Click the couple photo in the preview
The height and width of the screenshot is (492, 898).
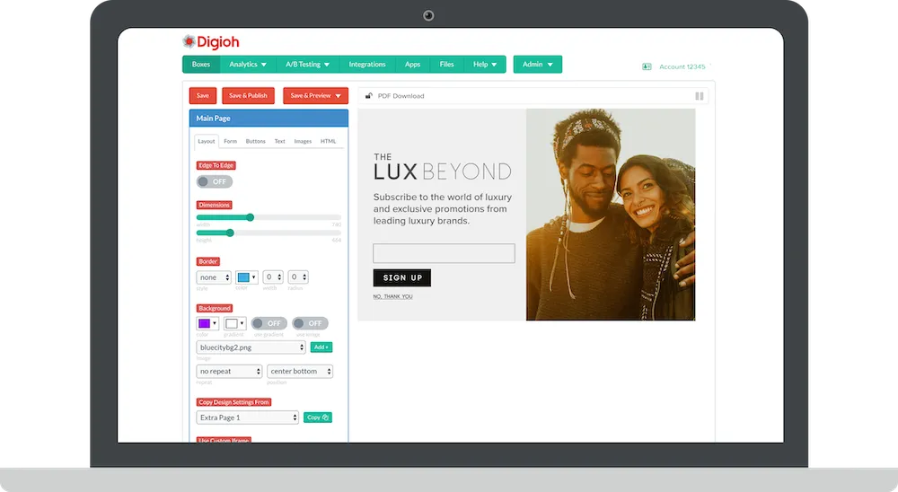(611, 215)
